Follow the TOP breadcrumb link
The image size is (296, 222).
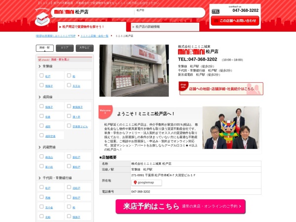[56, 36]
